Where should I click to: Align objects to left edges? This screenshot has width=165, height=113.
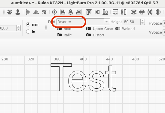63,12
